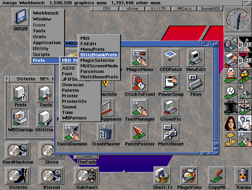Click the WBStartup window vertical scrollbar
The image size is (252, 190).
[216, 95]
